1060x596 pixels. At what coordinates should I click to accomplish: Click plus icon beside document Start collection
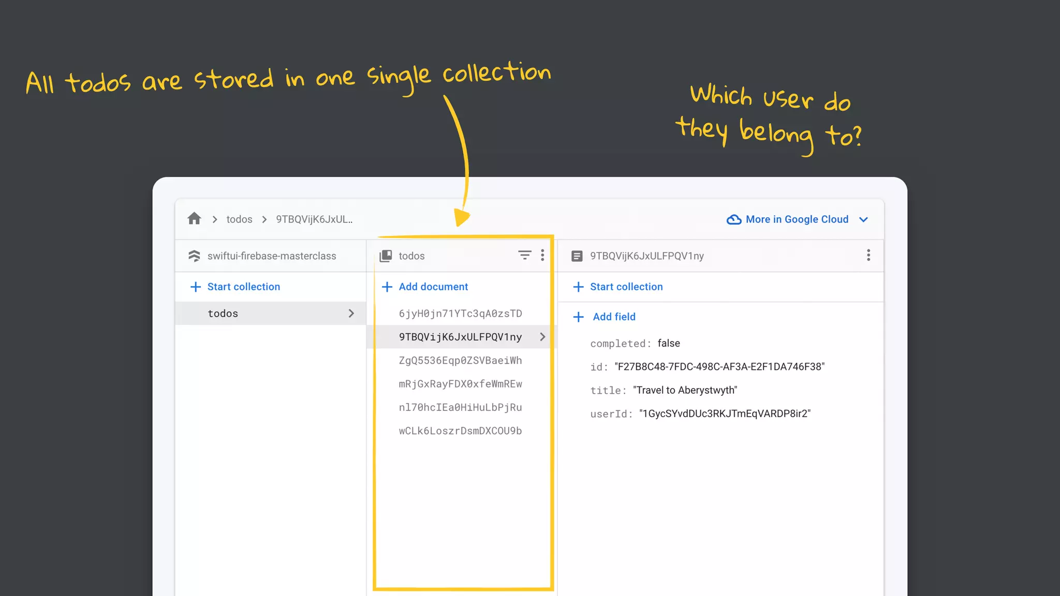pyautogui.click(x=579, y=287)
